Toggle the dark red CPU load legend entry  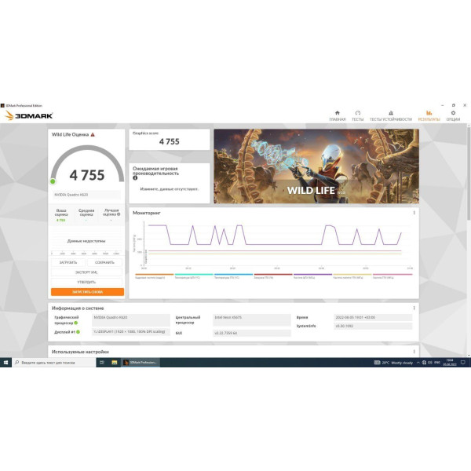[273, 276]
